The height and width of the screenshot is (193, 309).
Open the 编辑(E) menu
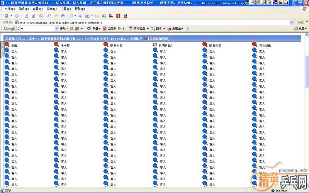pos(24,9)
